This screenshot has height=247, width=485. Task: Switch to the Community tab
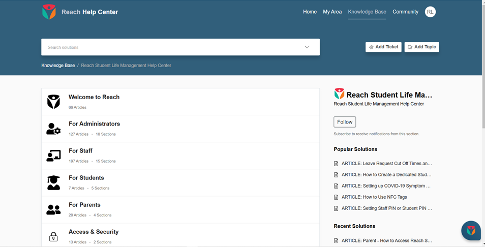click(405, 12)
